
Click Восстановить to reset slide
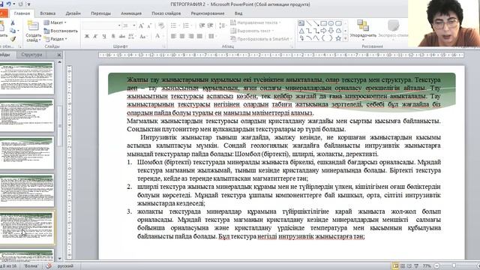(61, 31)
